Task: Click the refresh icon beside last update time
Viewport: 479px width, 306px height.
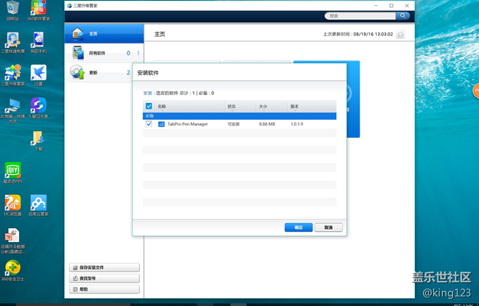Action: 401,34
